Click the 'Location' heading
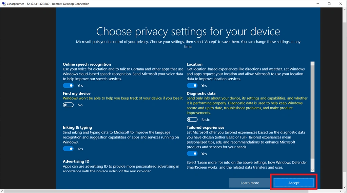The width and height of the screenshot is (347, 193). [x=194, y=64]
